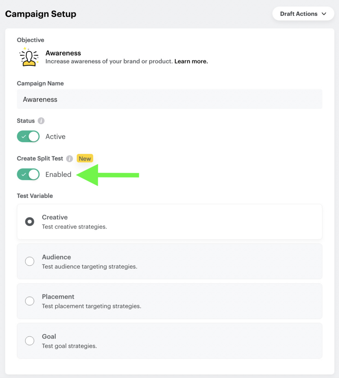
Task: Click the Test Variable section label
Action: pos(35,196)
